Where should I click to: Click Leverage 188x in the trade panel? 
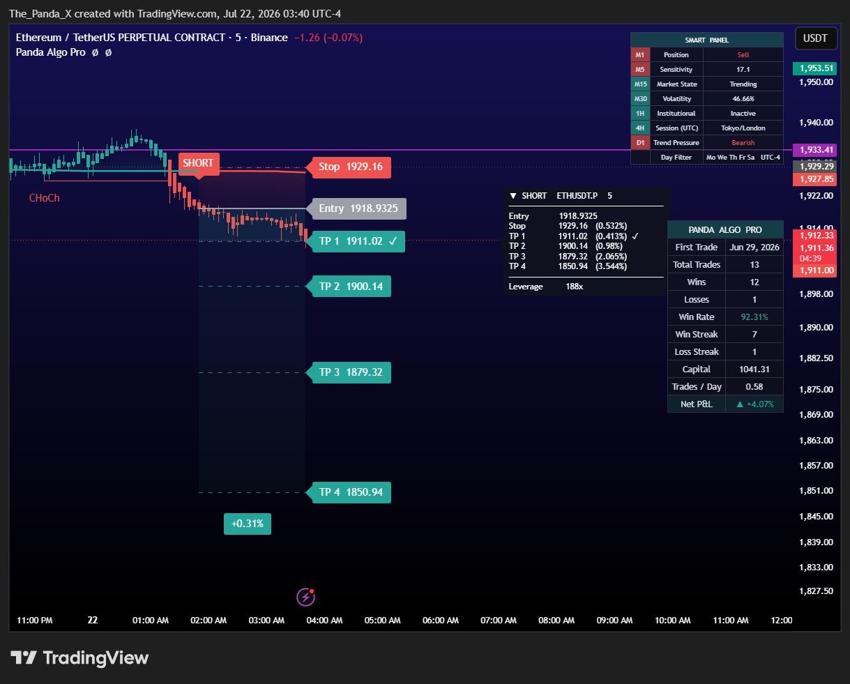(x=546, y=287)
